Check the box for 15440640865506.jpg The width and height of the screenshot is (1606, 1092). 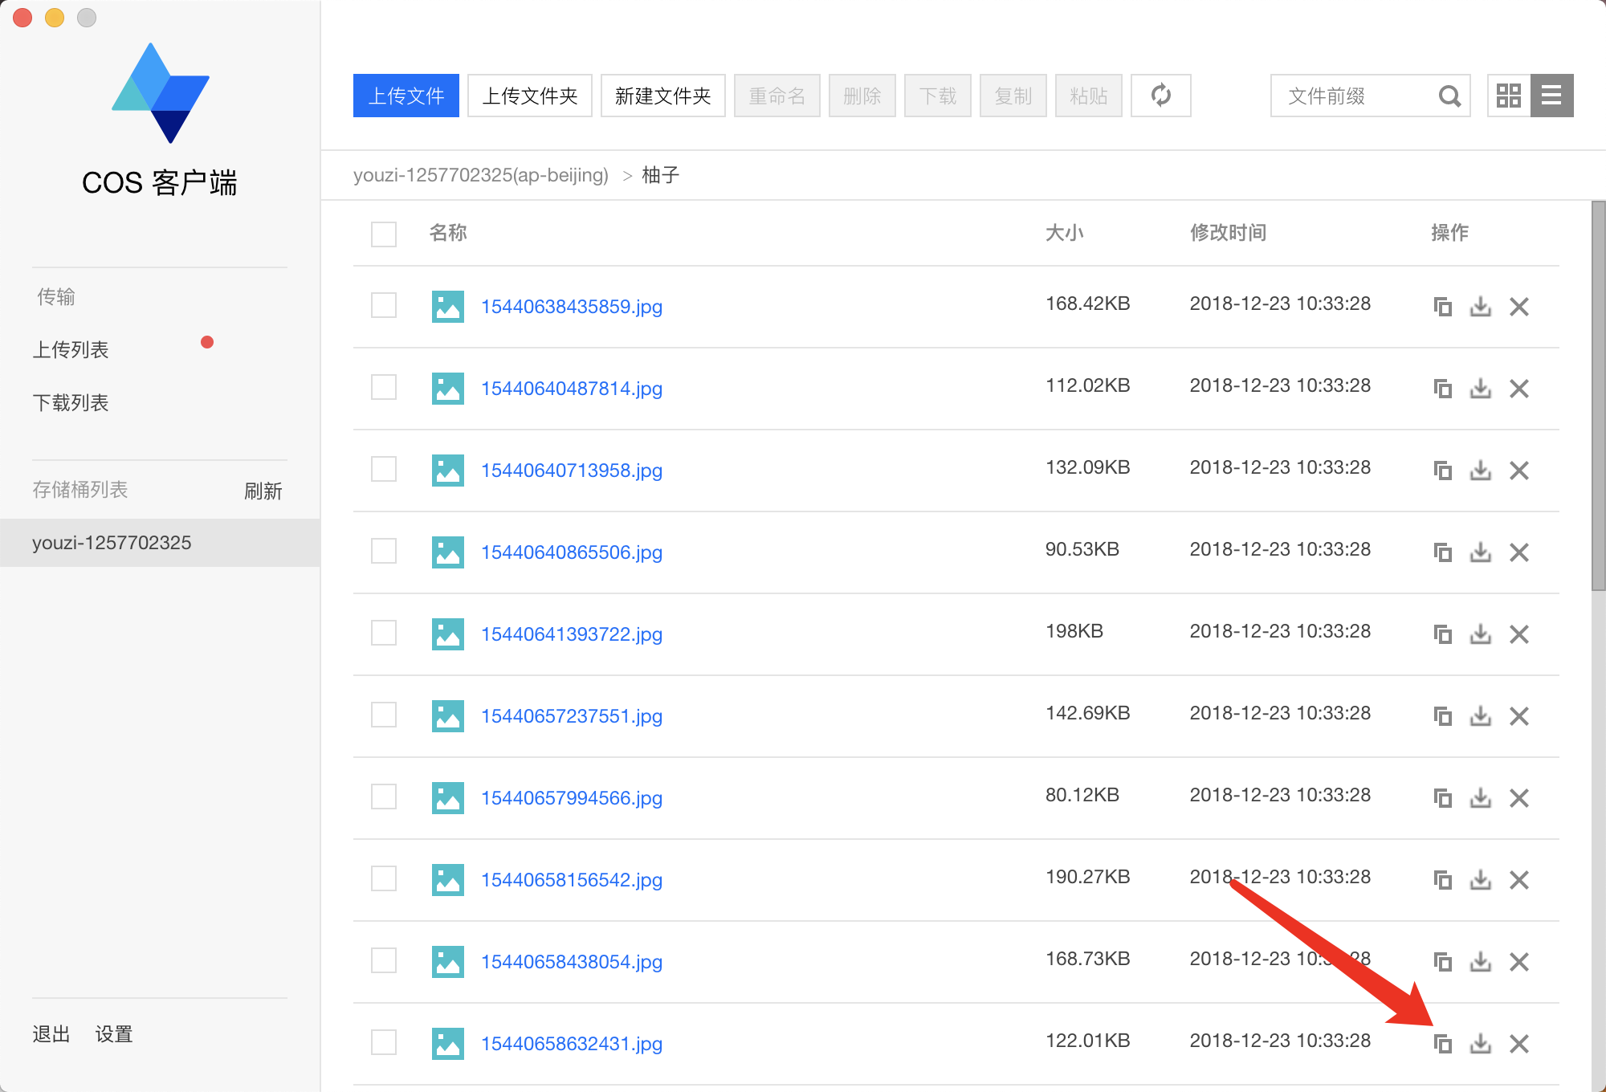[x=384, y=552]
